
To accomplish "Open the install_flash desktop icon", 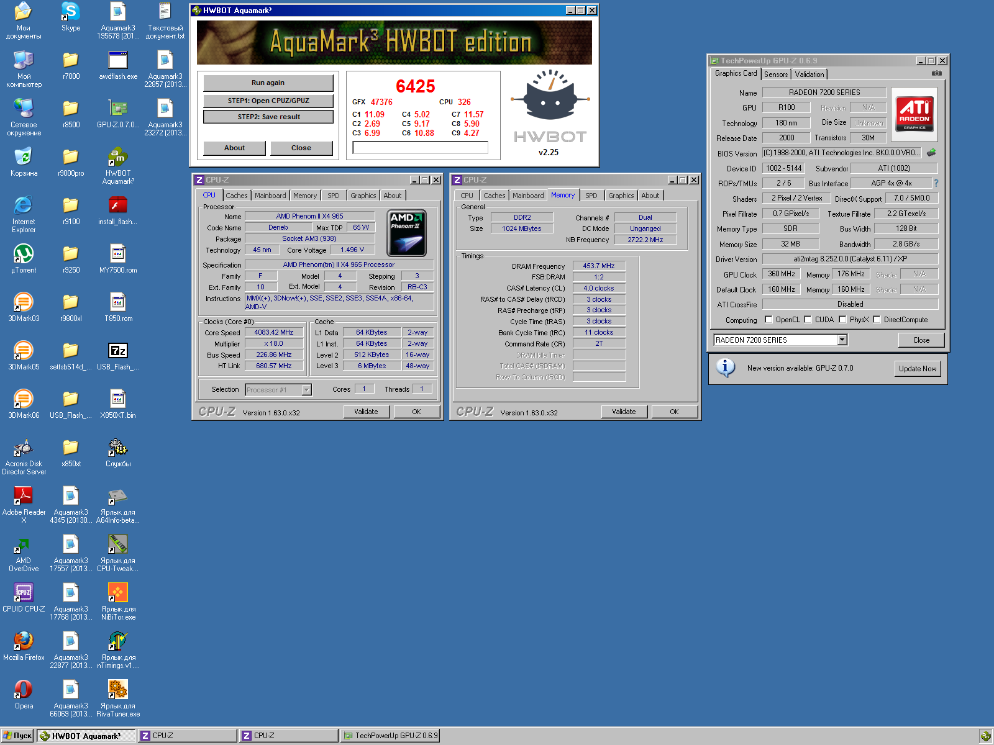I will [118, 205].
